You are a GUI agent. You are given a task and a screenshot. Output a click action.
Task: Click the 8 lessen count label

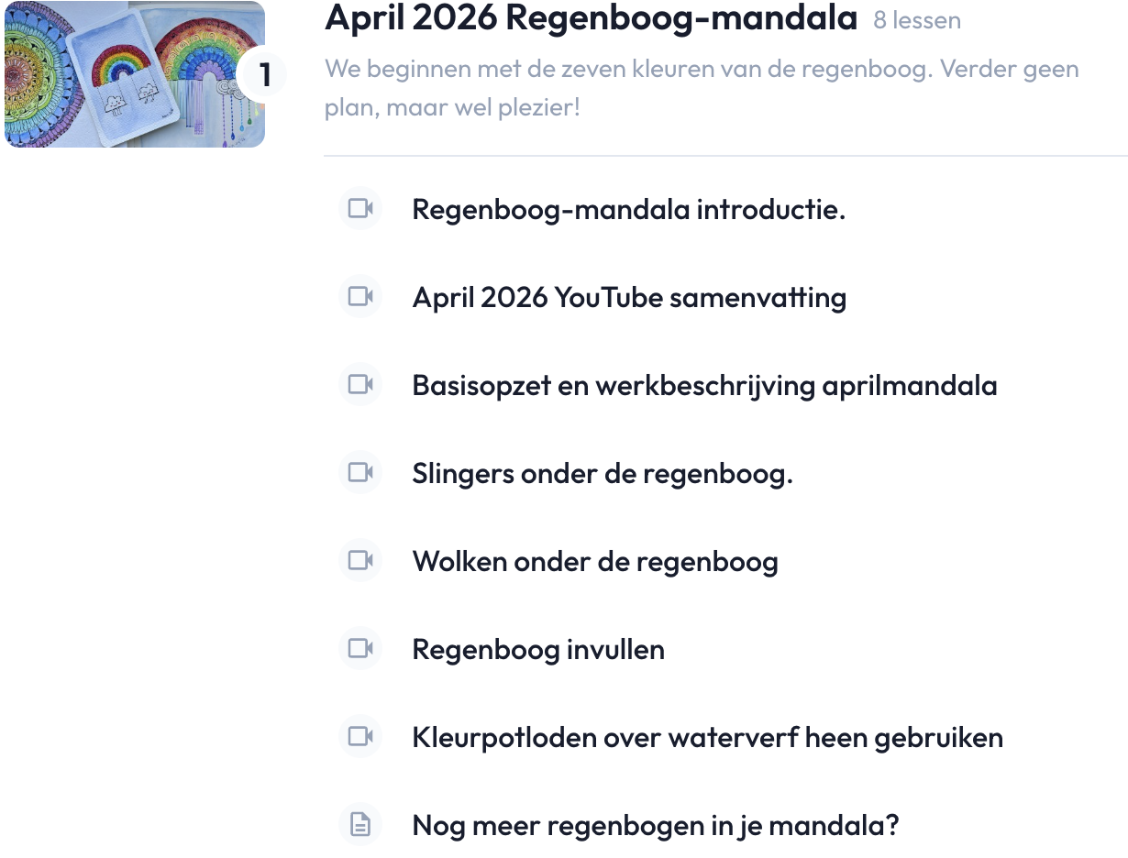click(917, 20)
